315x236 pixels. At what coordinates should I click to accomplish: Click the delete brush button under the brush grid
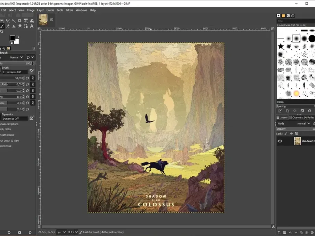coord(302,111)
